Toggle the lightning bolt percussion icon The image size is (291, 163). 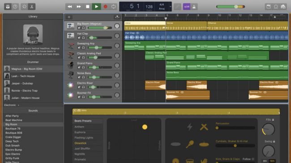tap(189, 127)
